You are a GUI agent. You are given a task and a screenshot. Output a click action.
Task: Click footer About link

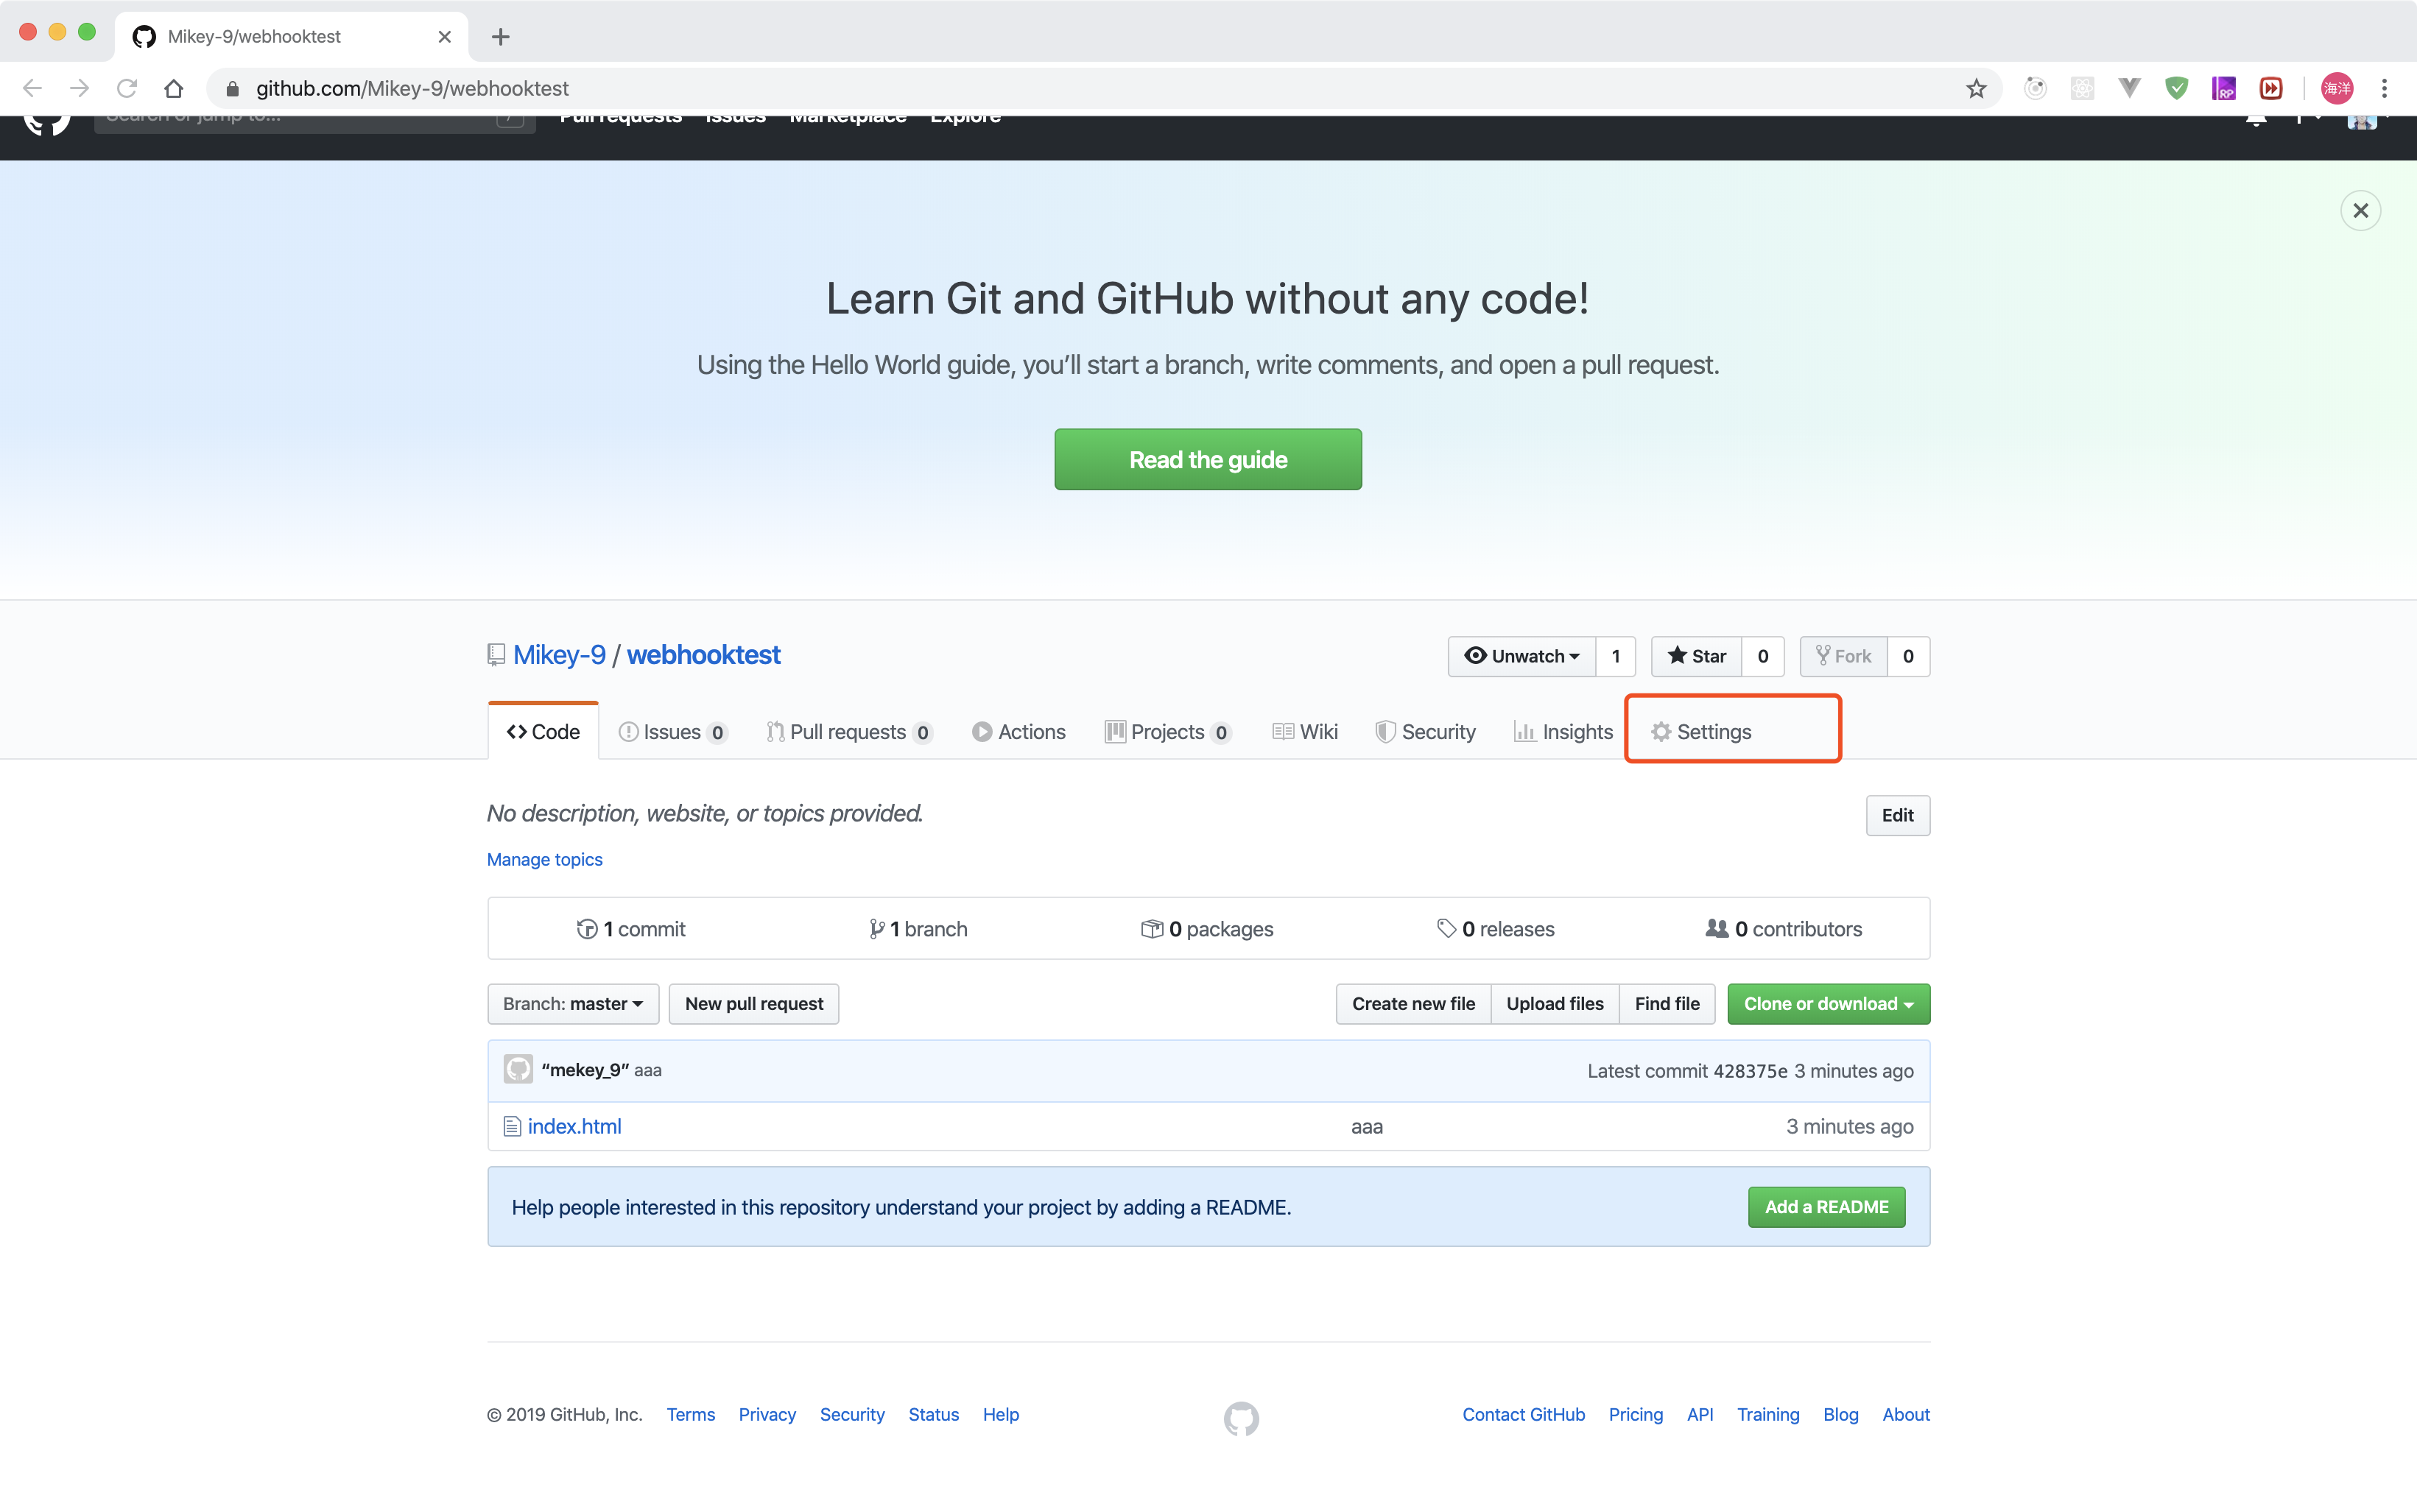pyautogui.click(x=1906, y=1414)
